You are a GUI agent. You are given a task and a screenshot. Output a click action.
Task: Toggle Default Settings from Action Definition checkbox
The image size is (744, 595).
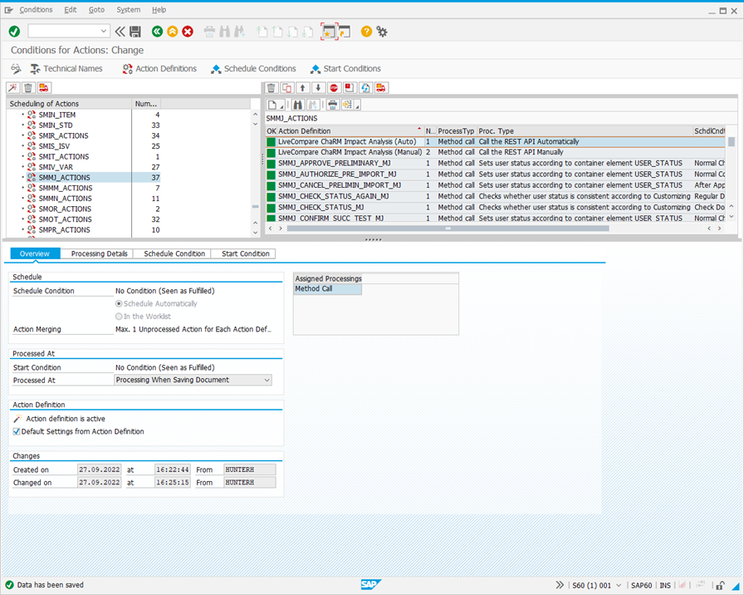[x=17, y=432]
